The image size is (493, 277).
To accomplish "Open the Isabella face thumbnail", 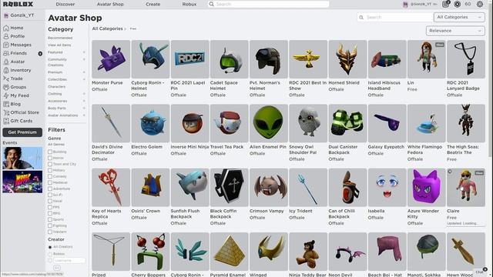I will pos(387,188).
